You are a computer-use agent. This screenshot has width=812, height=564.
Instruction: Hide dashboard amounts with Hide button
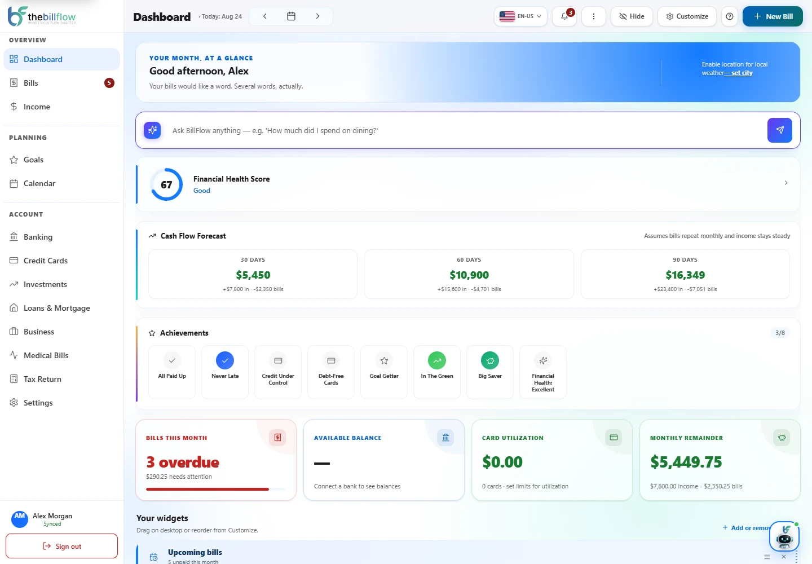coord(632,16)
